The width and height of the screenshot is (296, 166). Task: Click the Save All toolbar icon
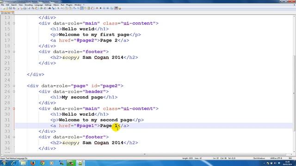coord(14,8)
